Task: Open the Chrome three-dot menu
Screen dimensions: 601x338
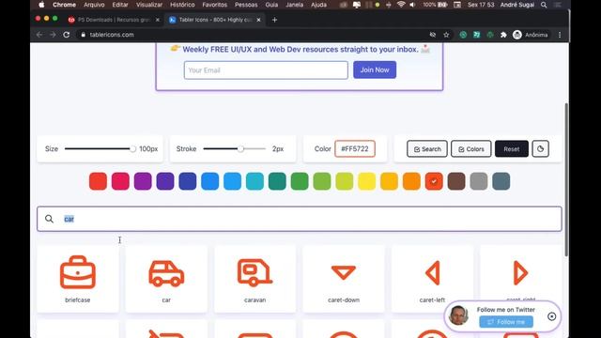Action: tap(560, 35)
